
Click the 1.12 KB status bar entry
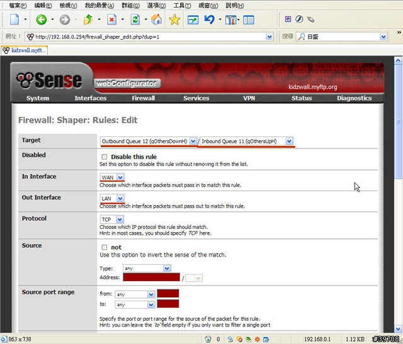pyautogui.click(x=355, y=339)
